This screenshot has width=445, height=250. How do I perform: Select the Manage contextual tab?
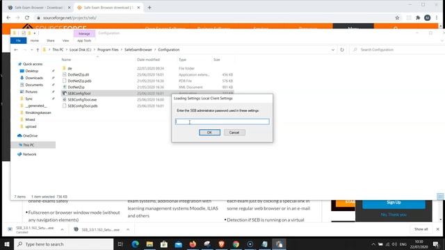tap(84, 33)
